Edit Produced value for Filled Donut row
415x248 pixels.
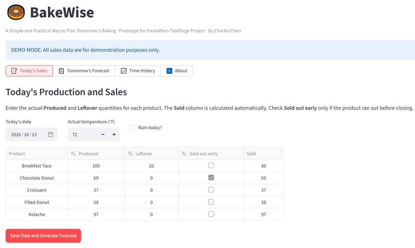(x=96, y=202)
